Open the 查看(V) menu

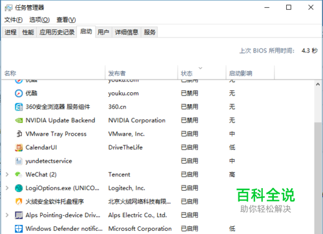pos(66,20)
